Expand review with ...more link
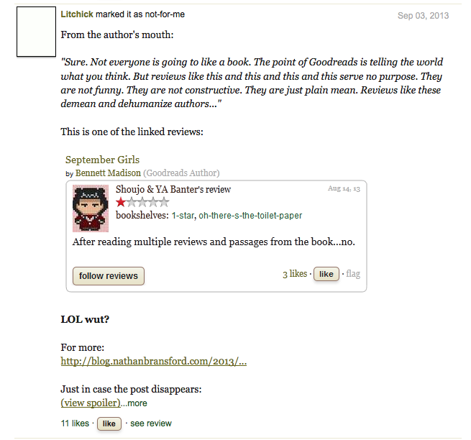 click(134, 403)
